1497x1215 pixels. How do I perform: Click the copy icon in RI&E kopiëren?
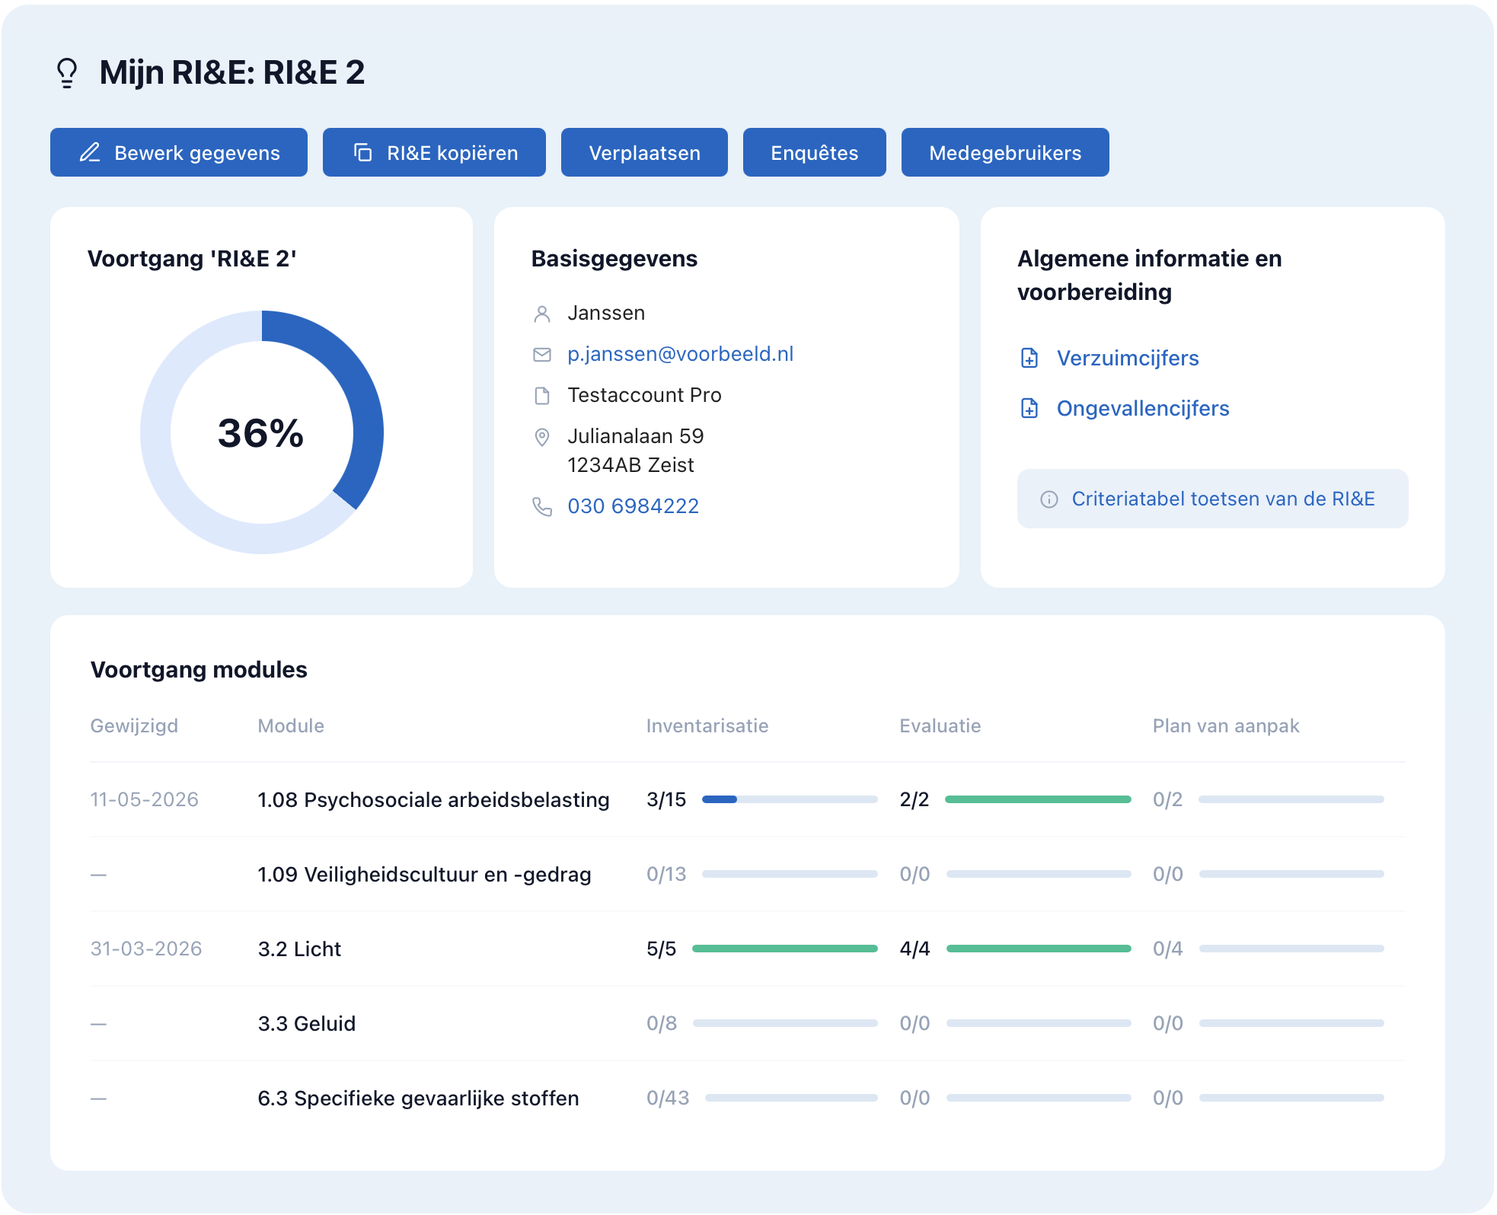click(x=363, y=152)
